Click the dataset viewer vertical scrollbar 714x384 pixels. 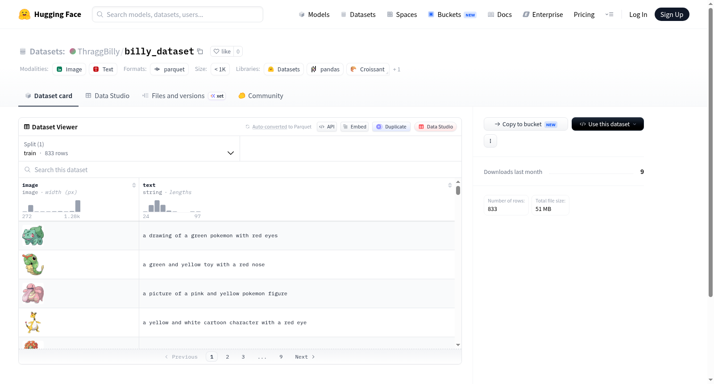pyautogui.click(x=458, y=191)
